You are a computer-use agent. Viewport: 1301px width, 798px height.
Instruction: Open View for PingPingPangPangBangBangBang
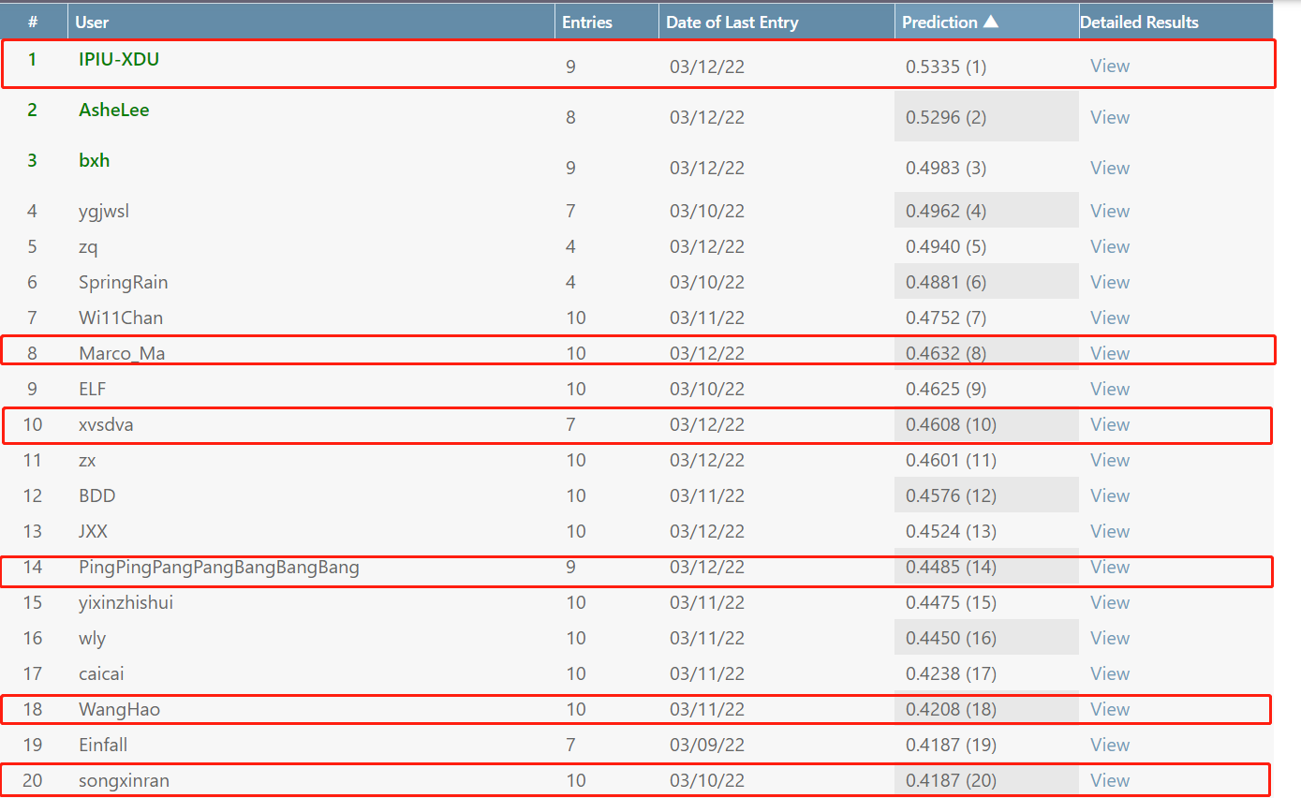[1109, 567]
